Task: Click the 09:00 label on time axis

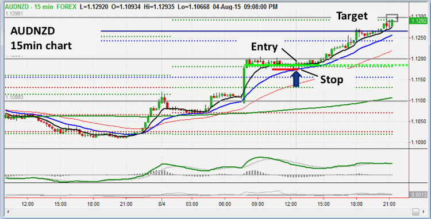Action: point(258,204)
